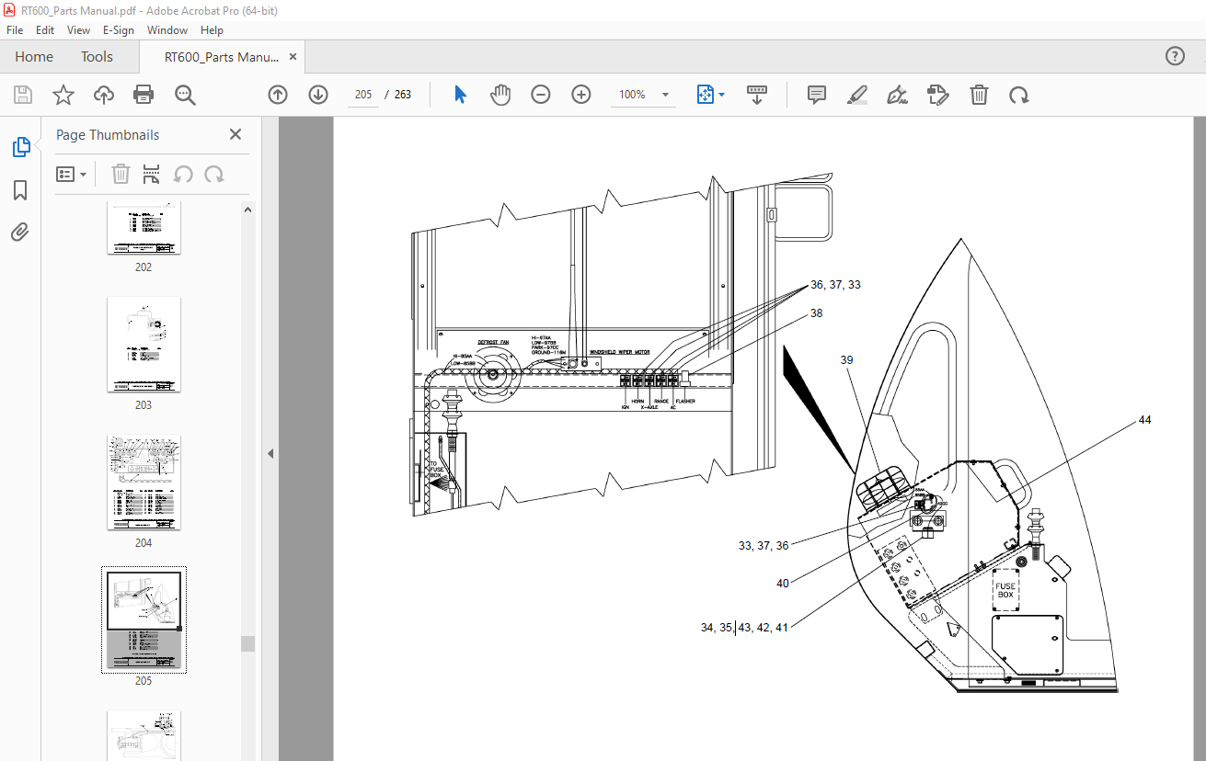The width and height of the screenshot is (1206, 761).
Task: Select the page 205 thumbnail
Action: pyautogui.click(x=144, y=620)
